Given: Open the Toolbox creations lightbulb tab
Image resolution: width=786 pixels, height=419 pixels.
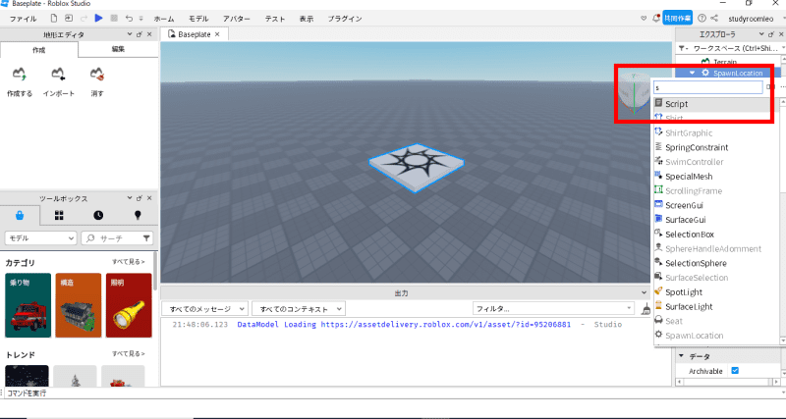Looking at the screenshot, I should 138,215.
